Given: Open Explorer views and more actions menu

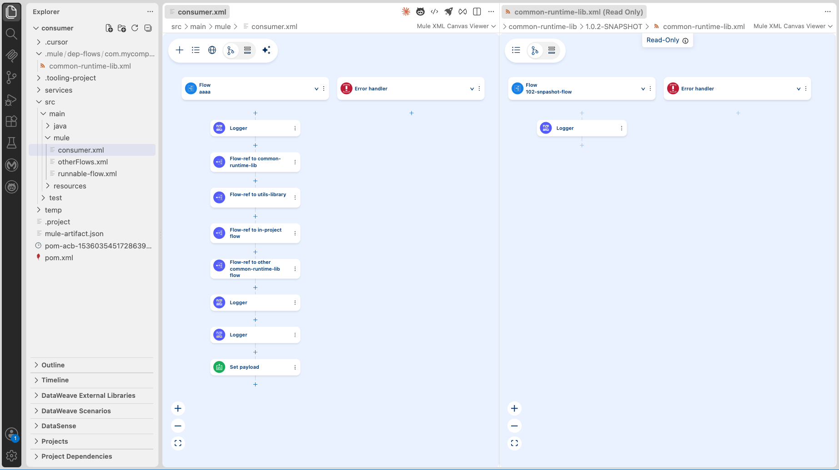Looking at the screenshot, I should 150,12.
